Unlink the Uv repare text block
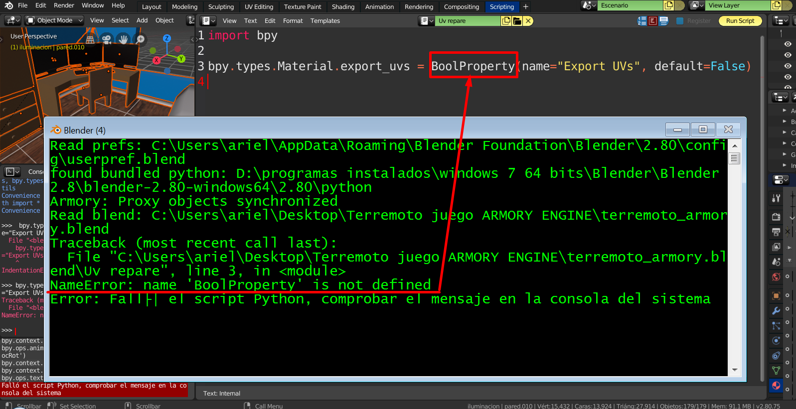Screen dimensions: 796x409 528,20
